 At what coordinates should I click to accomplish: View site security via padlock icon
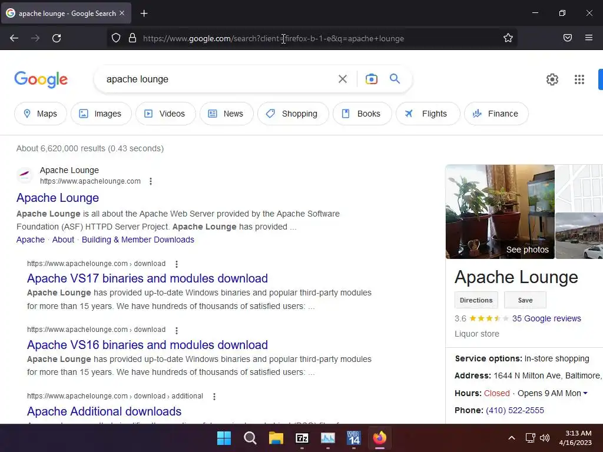tap(132, 38)
